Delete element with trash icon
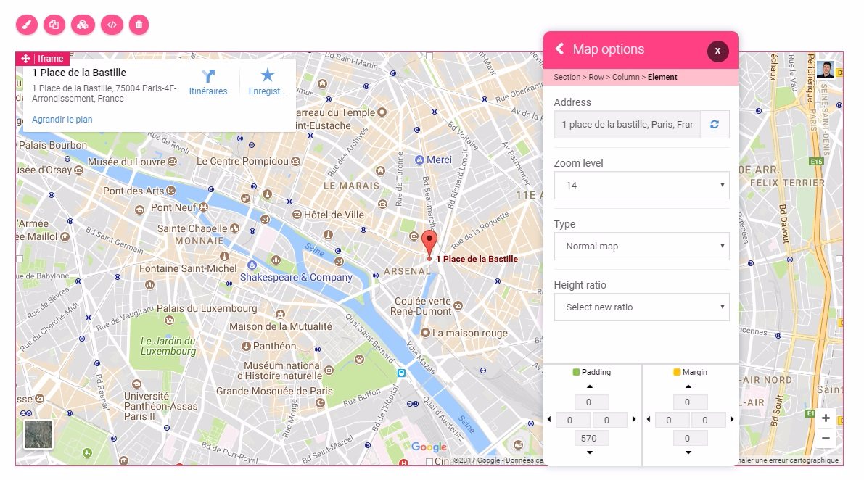The width and height of the screenshot is (864, 480). [x=139, y=25]
